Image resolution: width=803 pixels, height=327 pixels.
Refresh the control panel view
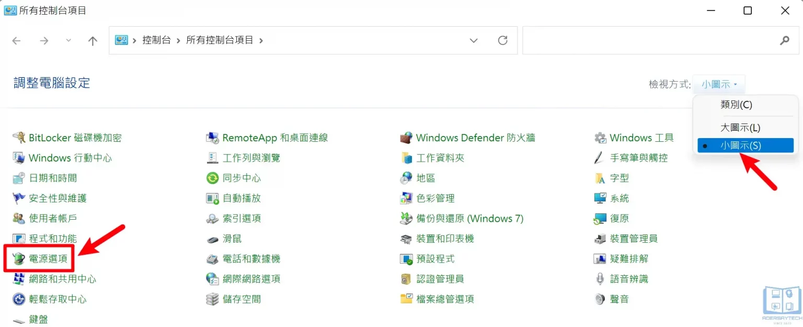tap(503, 40)
